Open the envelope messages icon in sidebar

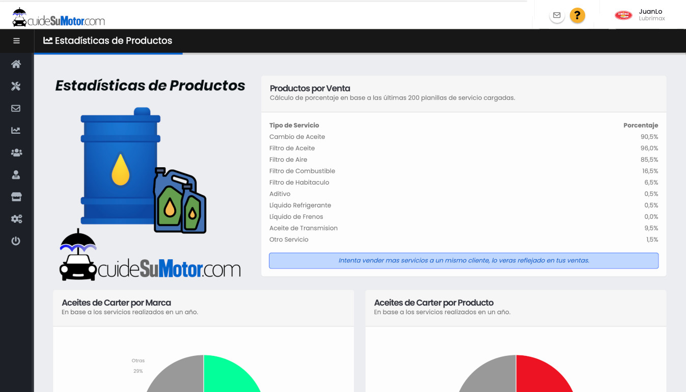16,108
